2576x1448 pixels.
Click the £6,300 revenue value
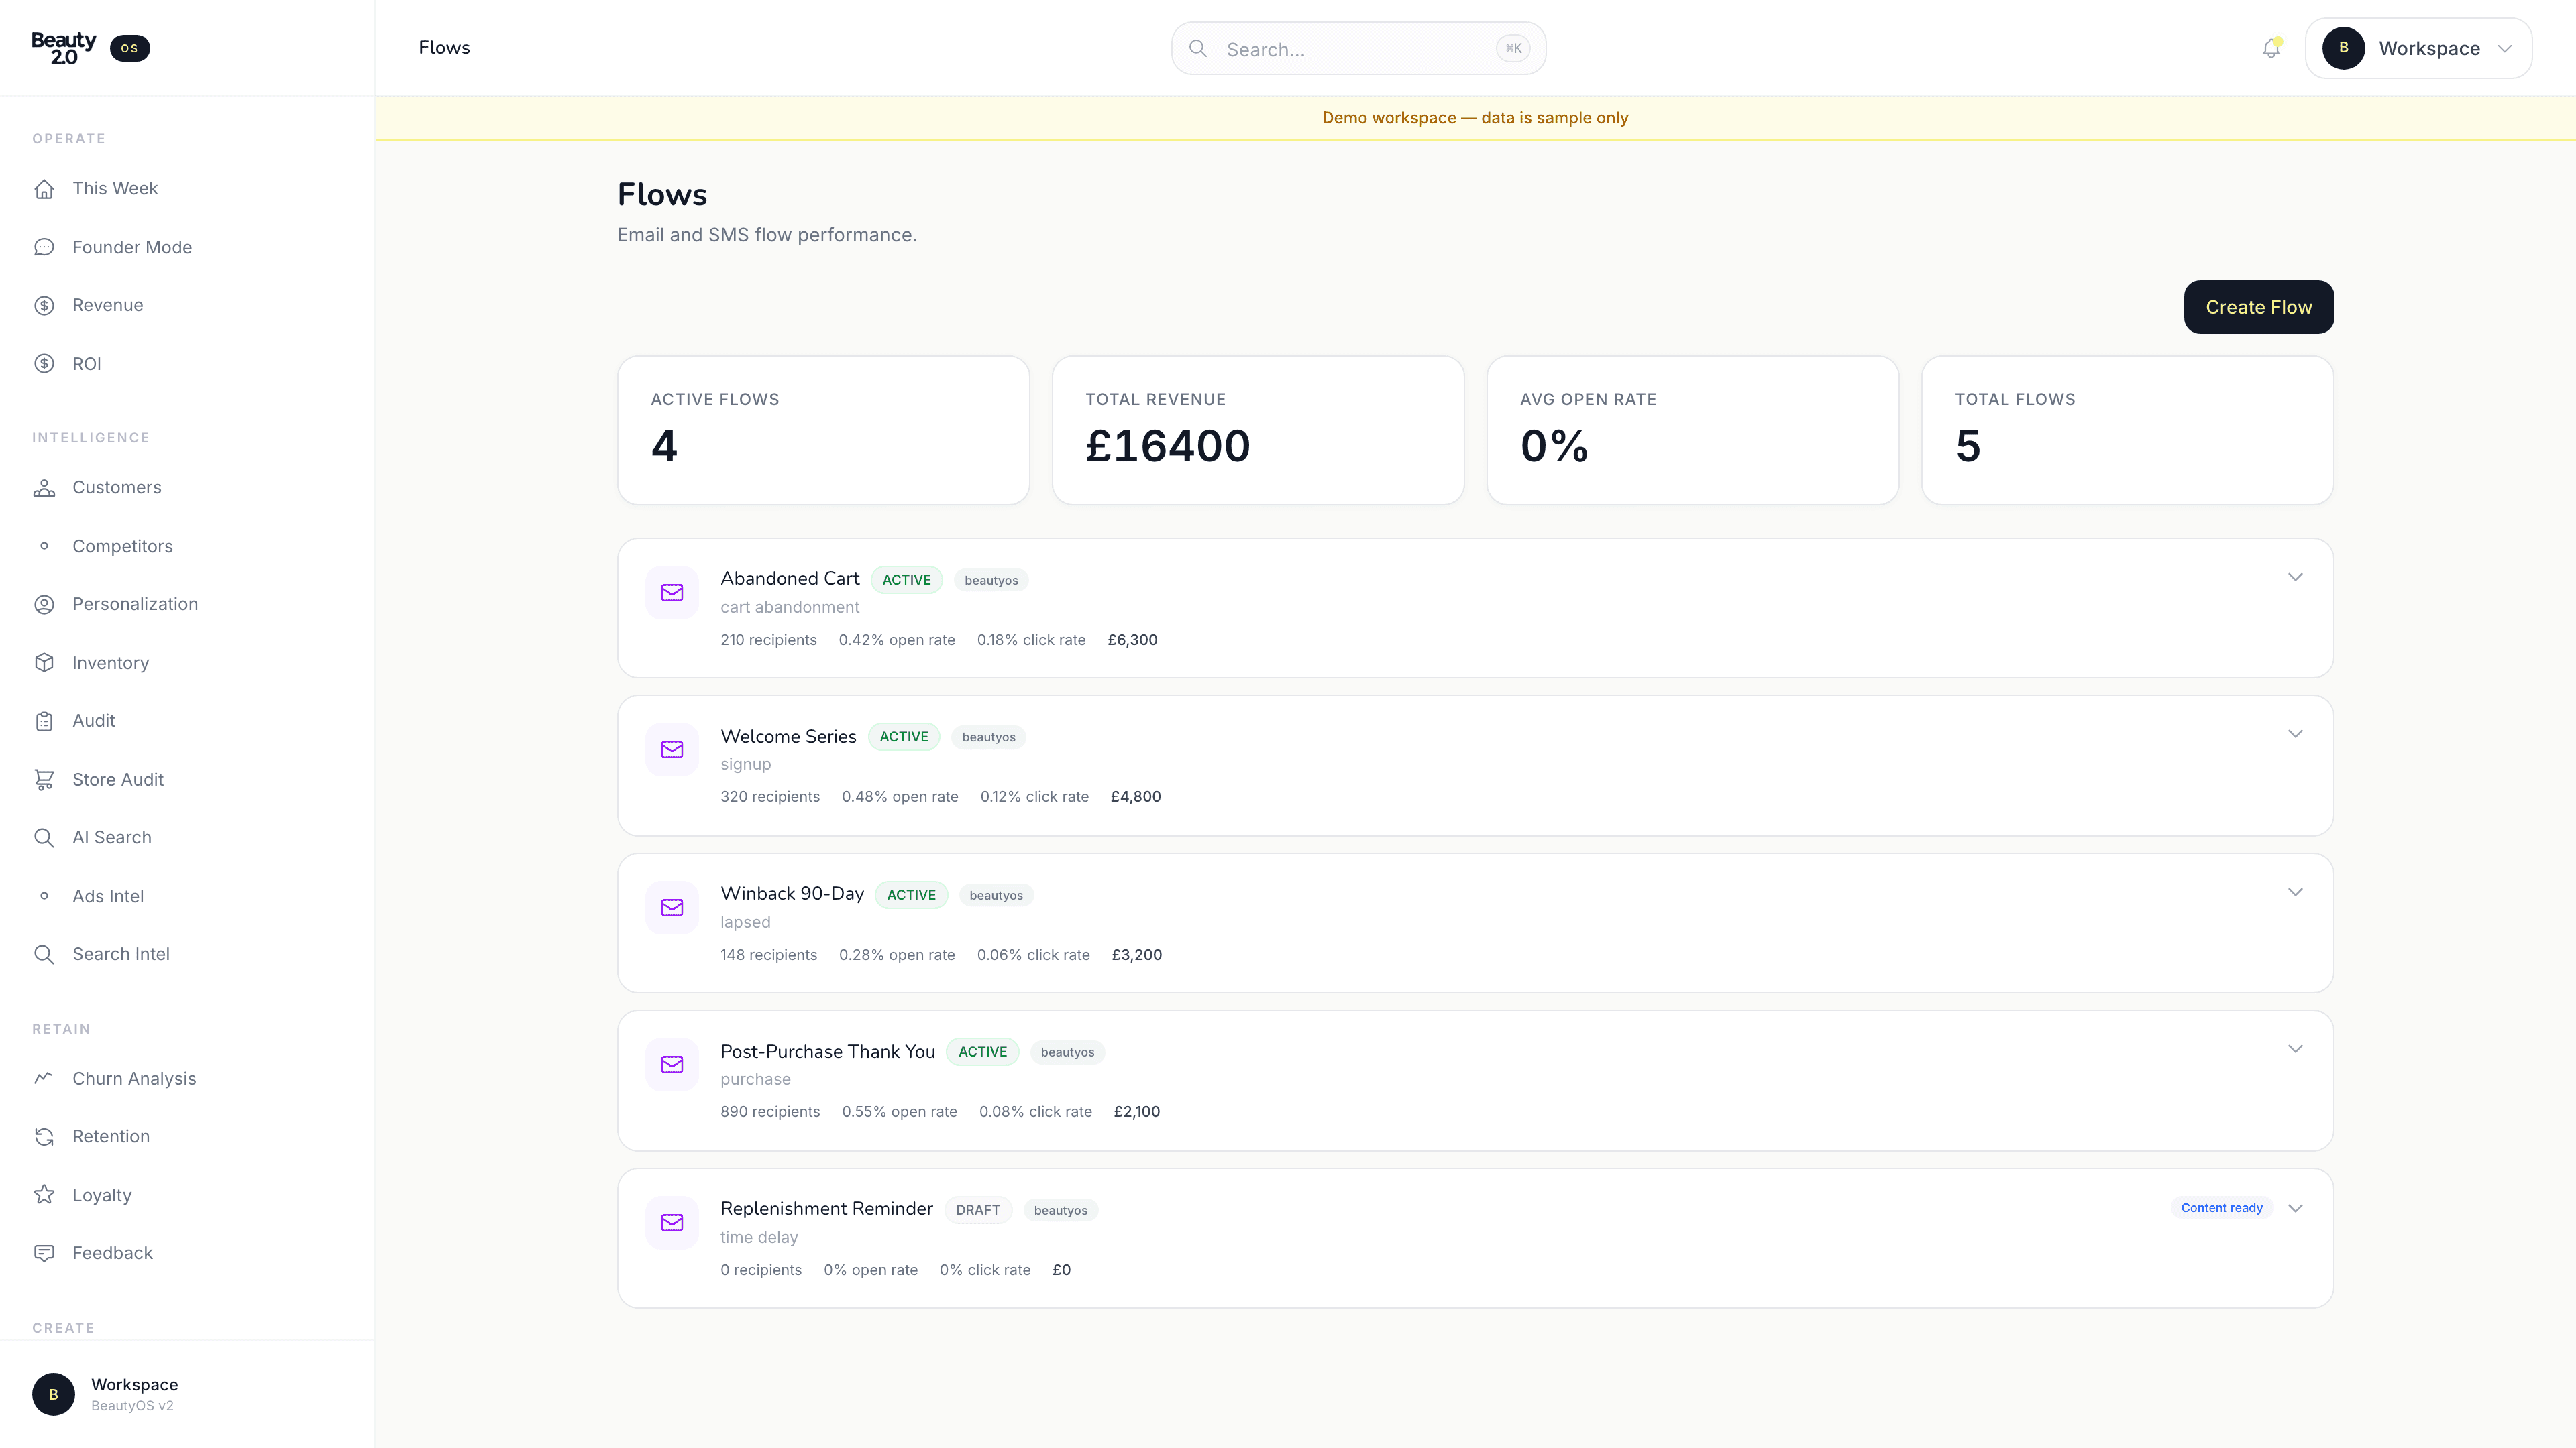pos(1132,640)
